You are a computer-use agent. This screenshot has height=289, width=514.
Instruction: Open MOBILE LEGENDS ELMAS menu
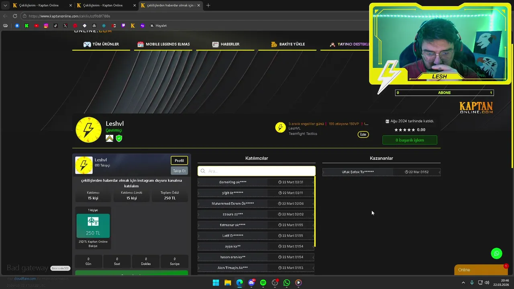click(163, 44)
